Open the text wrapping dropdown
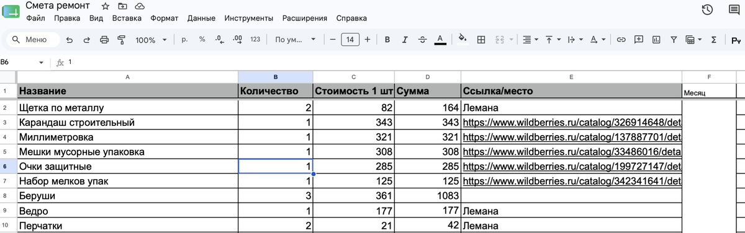 pyautogui.click(x=576, y=40)
